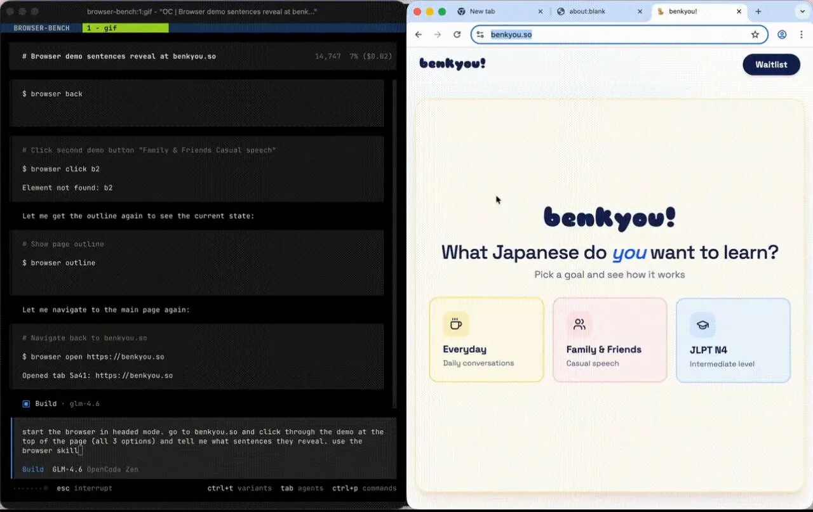Screen dimensions: 813x512
Task: Click "Opened tab 5a41" output line
Action: (97, 376)
